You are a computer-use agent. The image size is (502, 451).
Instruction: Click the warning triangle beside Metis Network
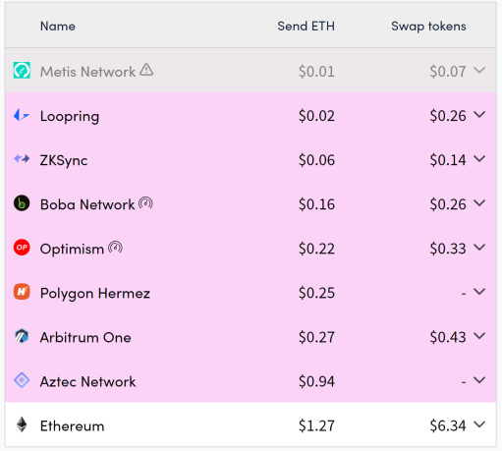point(146,70)
